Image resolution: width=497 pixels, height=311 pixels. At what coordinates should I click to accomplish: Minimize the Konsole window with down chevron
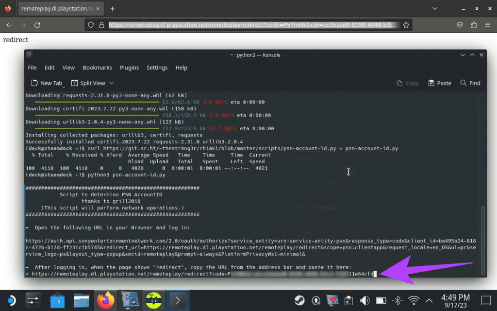463,55
